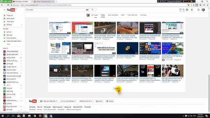Open the account avatar menu
Viewport: 210px width, 118px height.
(203, 10)
